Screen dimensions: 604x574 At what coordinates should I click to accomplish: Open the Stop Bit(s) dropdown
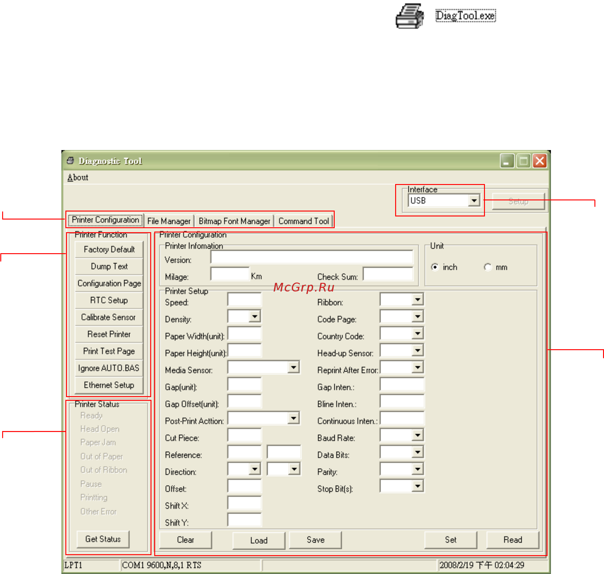[418, 486]
